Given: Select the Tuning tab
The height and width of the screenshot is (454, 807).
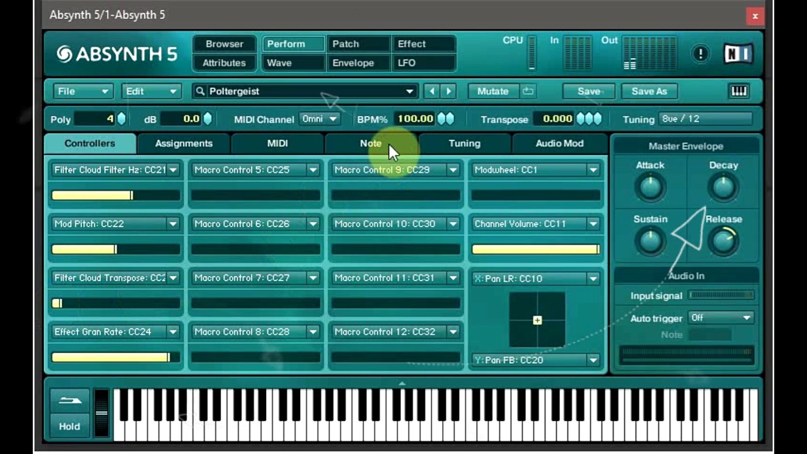Looking at the screenshot, I should pos(465,143).
